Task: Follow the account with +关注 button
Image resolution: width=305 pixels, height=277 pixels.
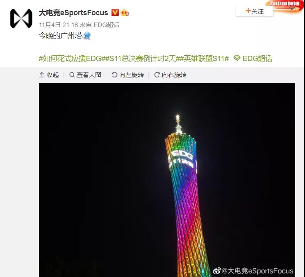Action: coord(255,11)
